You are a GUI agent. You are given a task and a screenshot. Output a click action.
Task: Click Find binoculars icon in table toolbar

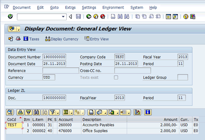coord(37,112)
